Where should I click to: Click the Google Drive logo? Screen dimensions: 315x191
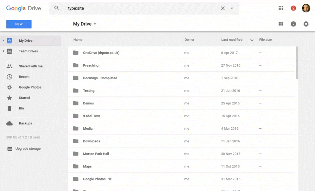24,8
